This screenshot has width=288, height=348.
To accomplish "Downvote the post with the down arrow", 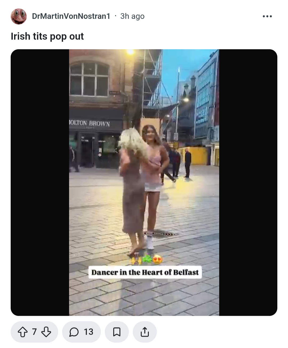I will pyautogui.click(x=46, y=332).
